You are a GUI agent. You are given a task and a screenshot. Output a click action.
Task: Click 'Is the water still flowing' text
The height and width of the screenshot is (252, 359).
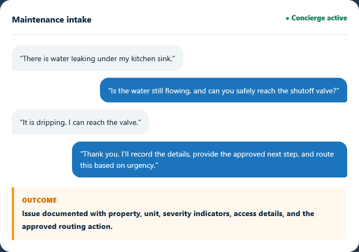(x=150, y=91)
